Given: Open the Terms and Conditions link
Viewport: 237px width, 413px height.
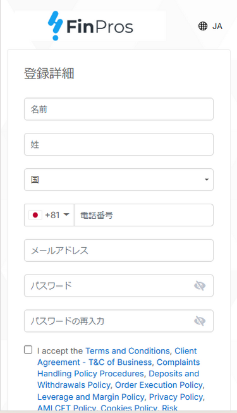Looking at the screenshot, I should tap(128, 351).
